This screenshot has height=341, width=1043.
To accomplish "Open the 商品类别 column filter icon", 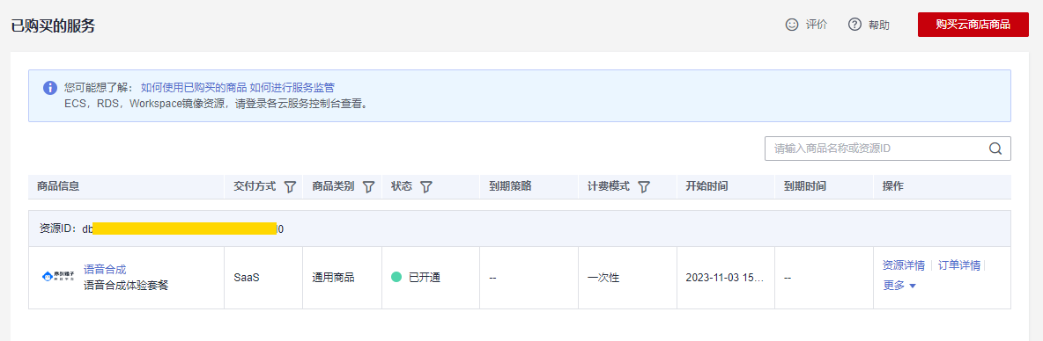I will (368, 187).
